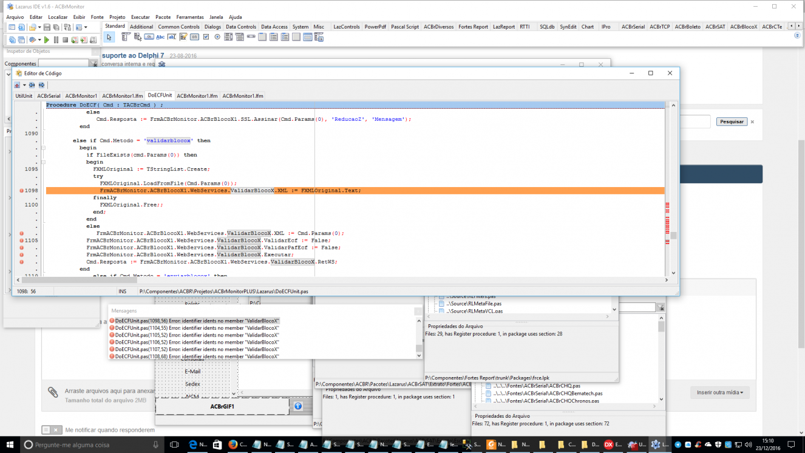Open the Projeto menu
Viewport: 805px width, 453px height.
click(x=117, y=17)
